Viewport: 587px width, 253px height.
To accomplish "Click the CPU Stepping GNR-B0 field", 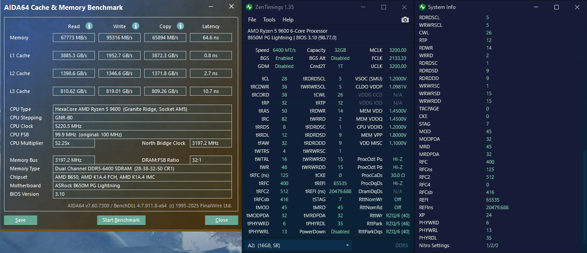I will pyautogui.click(x=142, y=118).
